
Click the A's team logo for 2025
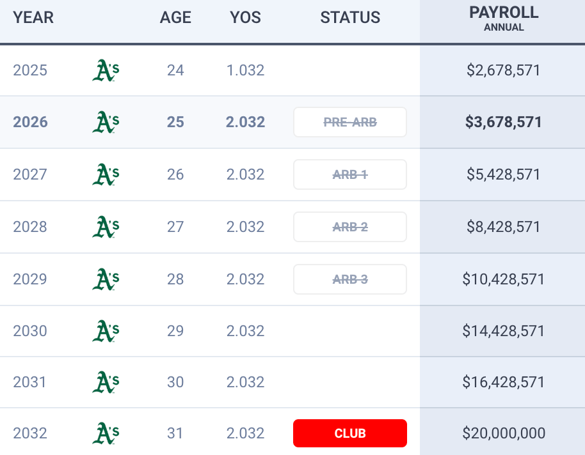[x=106, y=70]
